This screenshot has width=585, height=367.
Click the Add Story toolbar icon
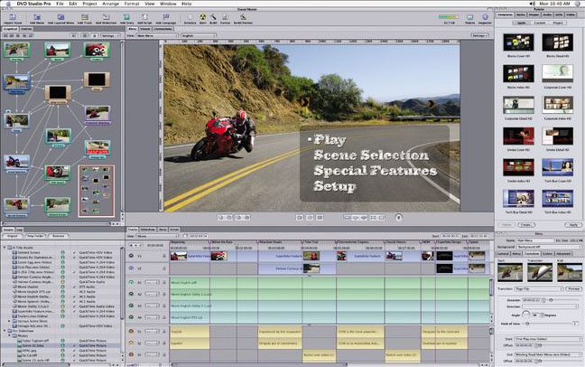point(127,17)
